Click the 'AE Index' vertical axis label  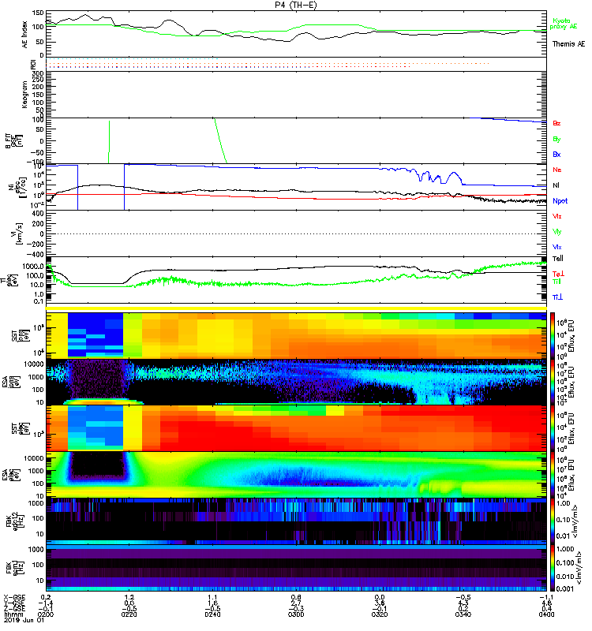pos(25,35)
